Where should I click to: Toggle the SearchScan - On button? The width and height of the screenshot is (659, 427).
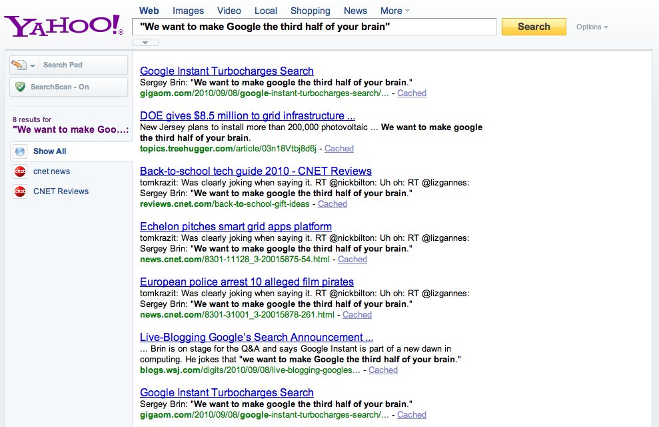point(69,87)
